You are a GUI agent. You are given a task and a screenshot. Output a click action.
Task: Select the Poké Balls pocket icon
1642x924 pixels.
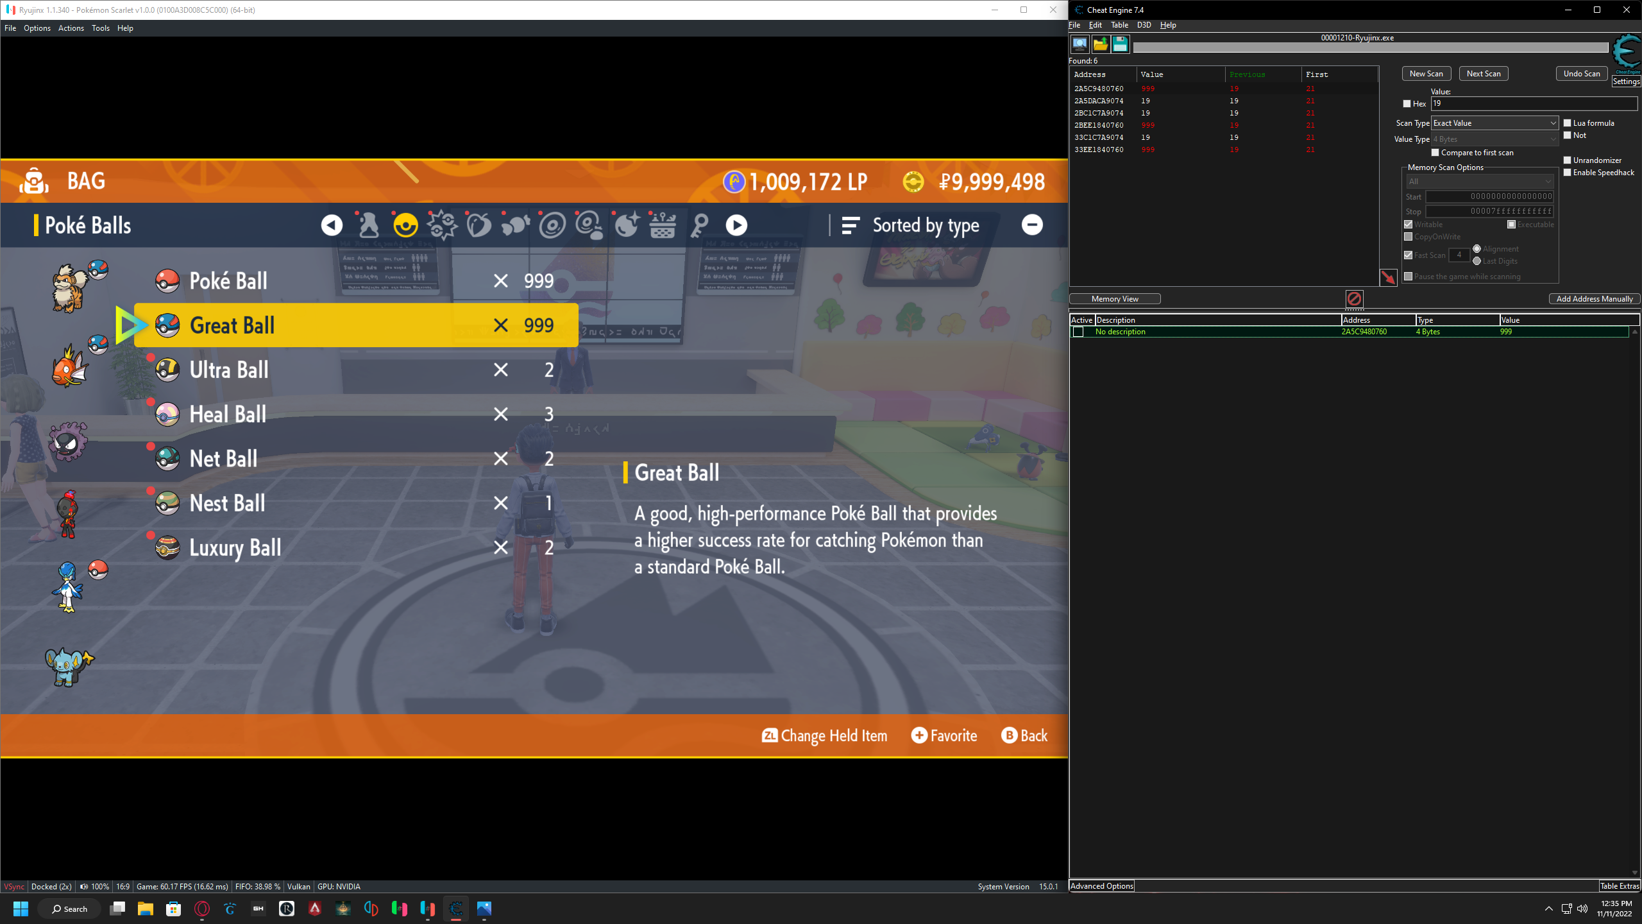405,225
